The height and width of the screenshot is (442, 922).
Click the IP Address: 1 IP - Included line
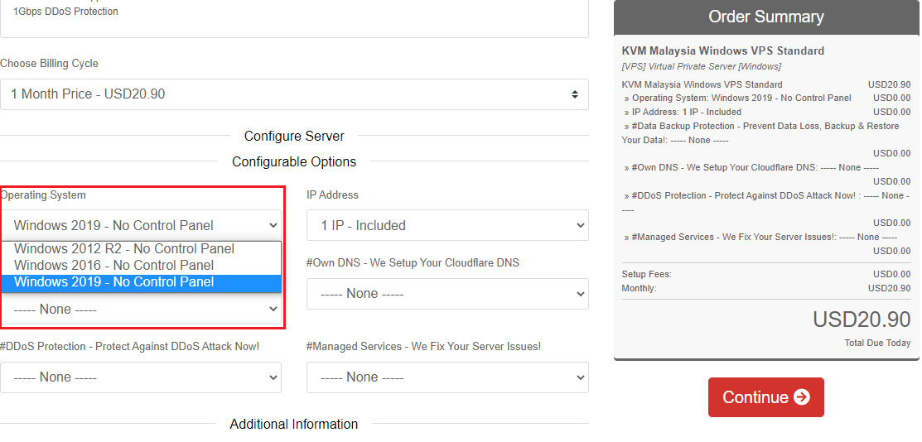[766, 113]
